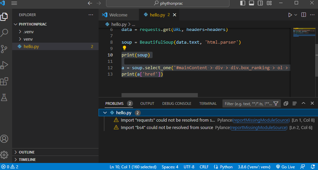Split the editor to the right
The height and width of the screenshot is (170, 318).
[x=303, y=15]
